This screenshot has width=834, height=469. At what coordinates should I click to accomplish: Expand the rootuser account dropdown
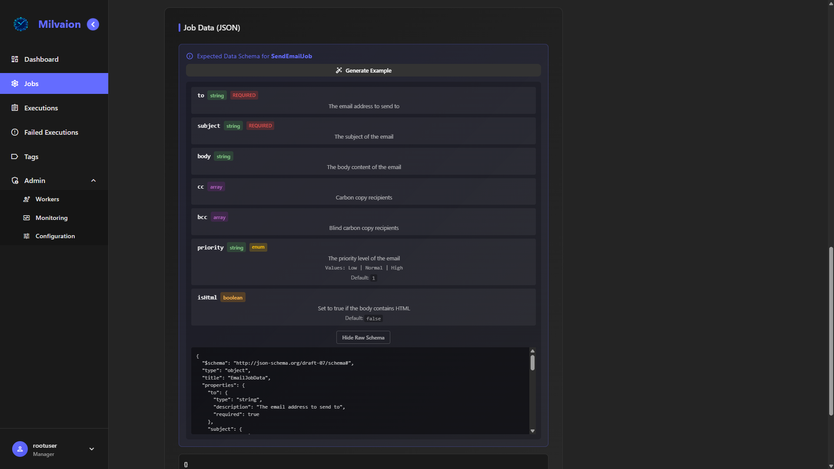(92, 449)
